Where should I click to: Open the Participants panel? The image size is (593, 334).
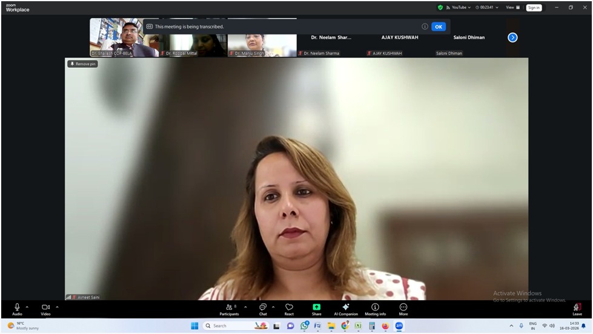click(x=229, y=309)
